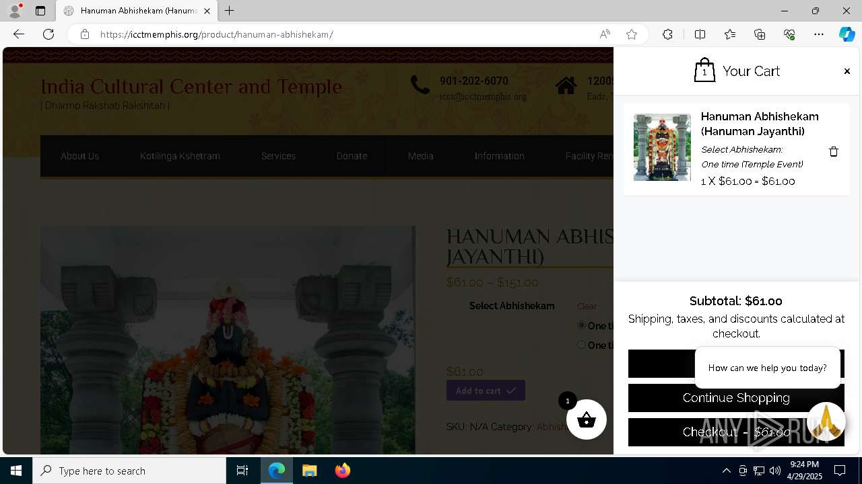Click the address bar URL
Screen dimensions: 862x484
point(217,34)
